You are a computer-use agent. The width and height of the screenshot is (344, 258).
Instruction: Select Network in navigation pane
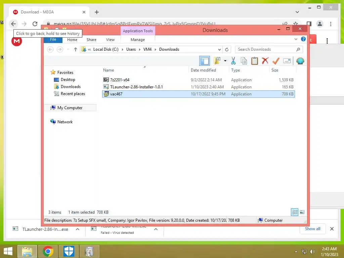(65, 122)
